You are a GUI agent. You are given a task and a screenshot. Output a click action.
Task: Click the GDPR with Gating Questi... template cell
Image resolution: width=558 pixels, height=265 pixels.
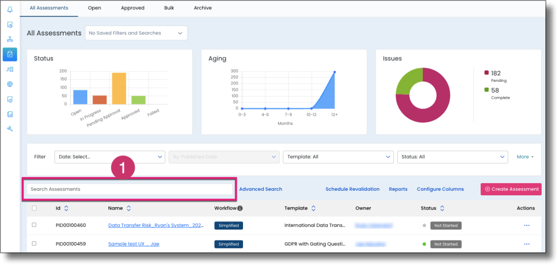pyautogui.click(x=315, y=244)
